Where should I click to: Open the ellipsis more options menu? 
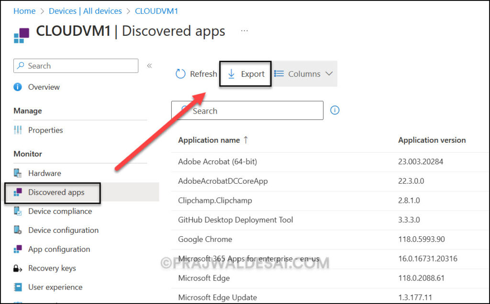click(245, 31)
